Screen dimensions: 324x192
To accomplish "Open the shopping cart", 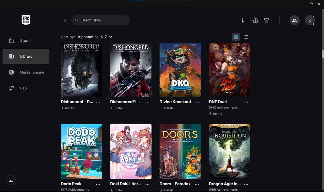I will point(266,20).
